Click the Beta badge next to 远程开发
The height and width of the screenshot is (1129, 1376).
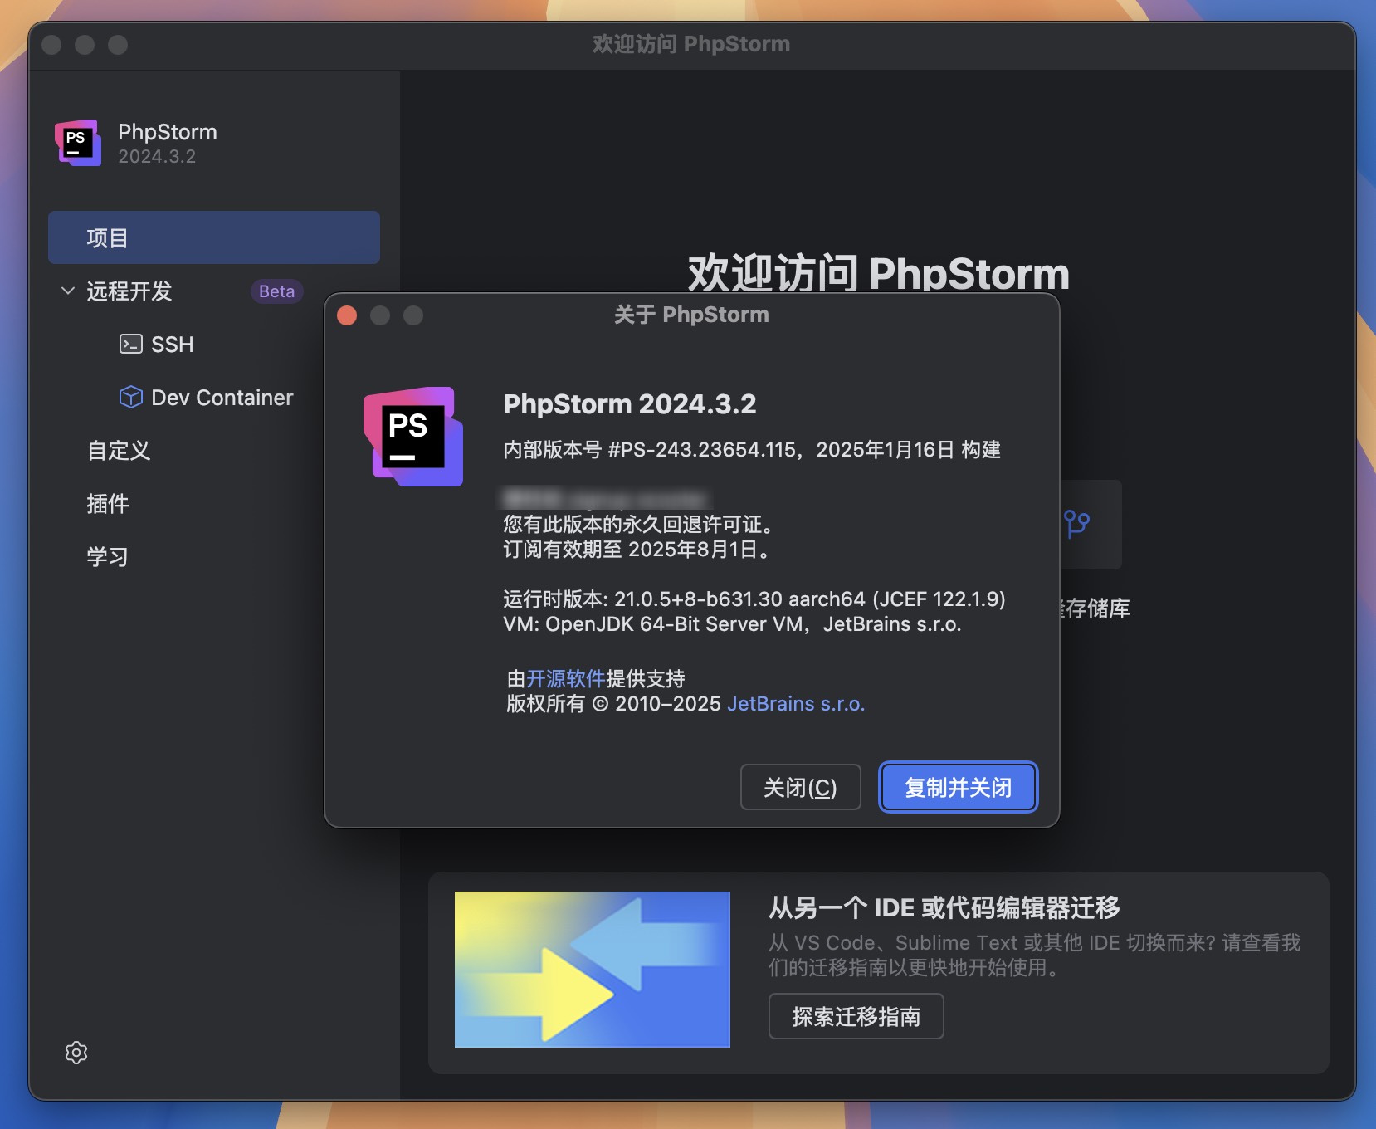[x=276, y=291]
